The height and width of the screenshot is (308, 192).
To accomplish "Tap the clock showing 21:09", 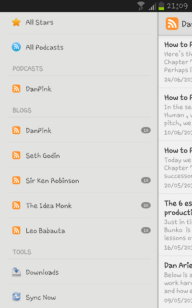I will coord(177,6).
